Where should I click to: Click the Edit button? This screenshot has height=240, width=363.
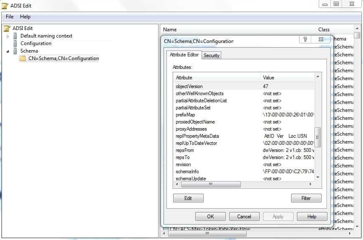[188, 198]
